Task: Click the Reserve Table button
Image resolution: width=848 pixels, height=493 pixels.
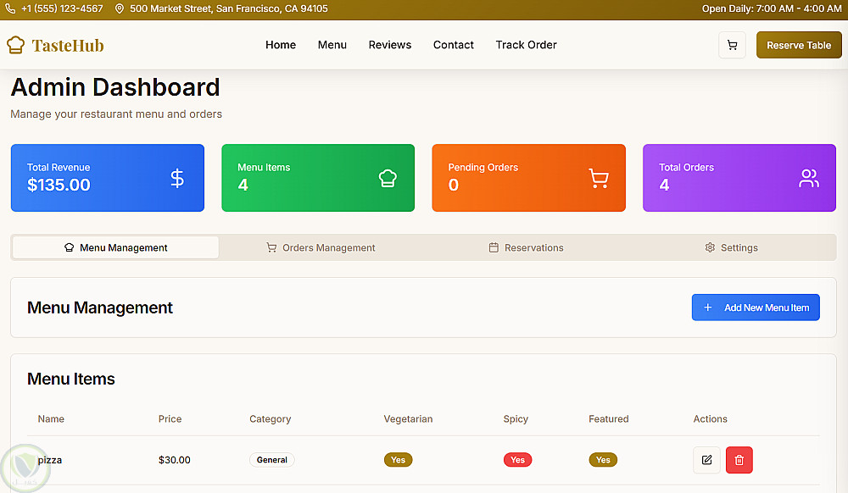Action: [x=798, y=45]
